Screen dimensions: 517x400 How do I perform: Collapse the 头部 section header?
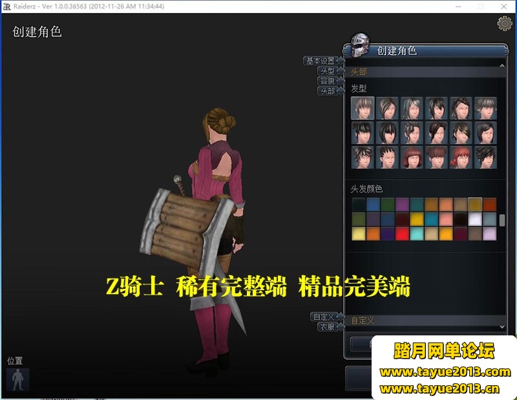tap(425, 72)
